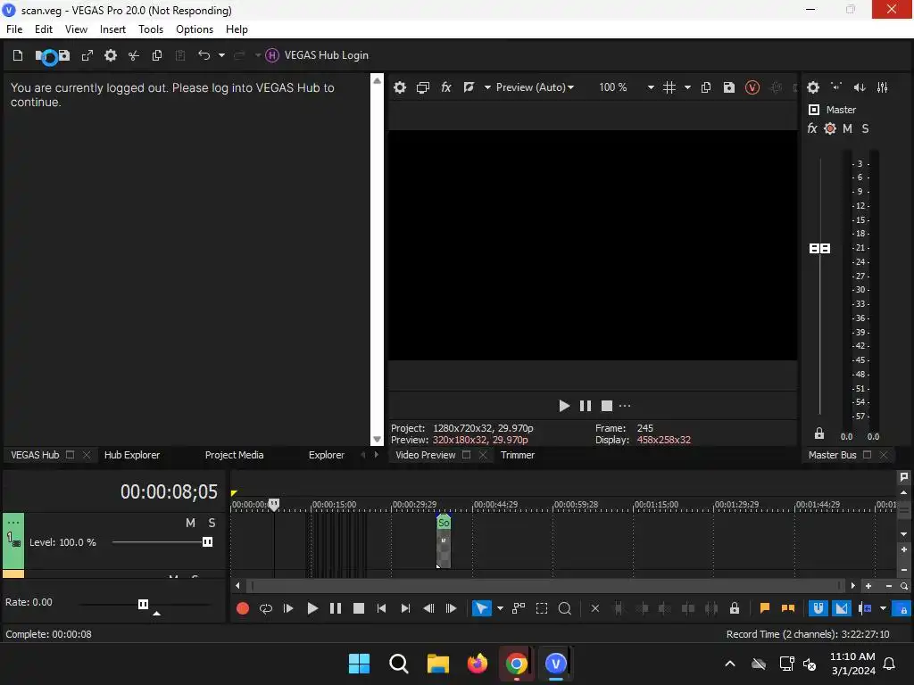Image resolution: width=914 pixels, height=685 pixels.
Task: Click track 1 Level slider handle
Action: click(207, 542)
